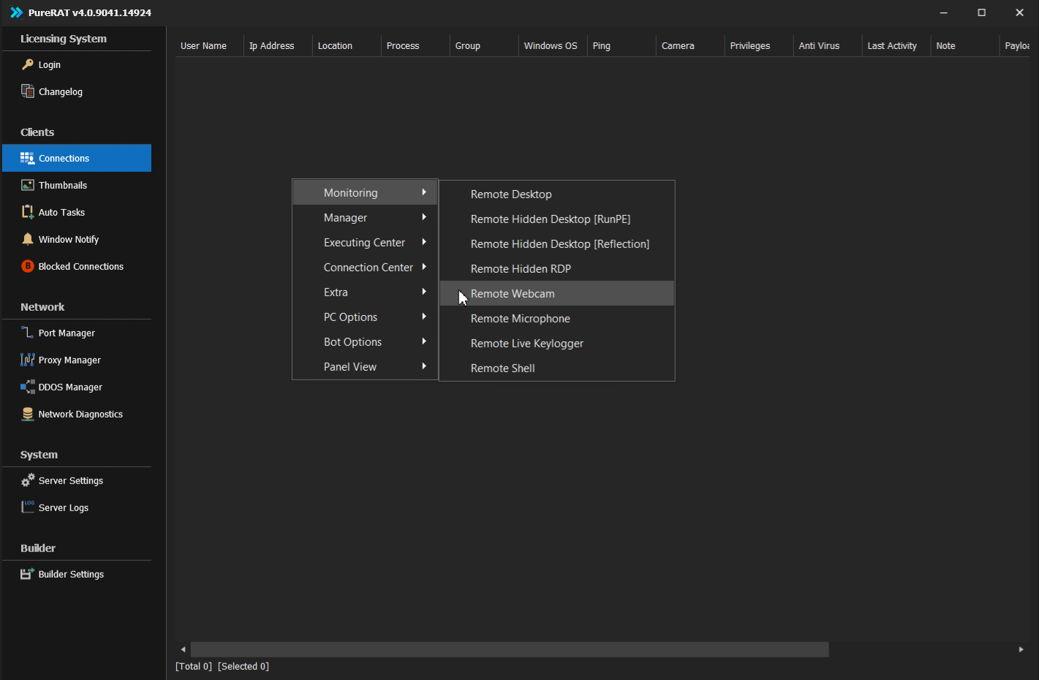Open the Proxy Manager icon
The width and height of the screenshot is (1039, 680).
[x=28, y=360]
